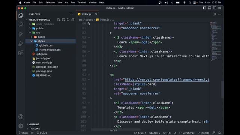Customize layout icon in title bar
Viewport: 240px width, 135px height.
pos(220,8)
